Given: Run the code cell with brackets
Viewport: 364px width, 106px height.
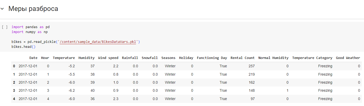Looking at the screenshot, I should [x=4, y=27].
